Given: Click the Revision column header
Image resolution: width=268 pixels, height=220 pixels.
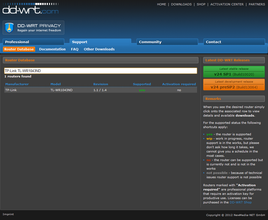Looking at the screenshot, I should point(101,84).
